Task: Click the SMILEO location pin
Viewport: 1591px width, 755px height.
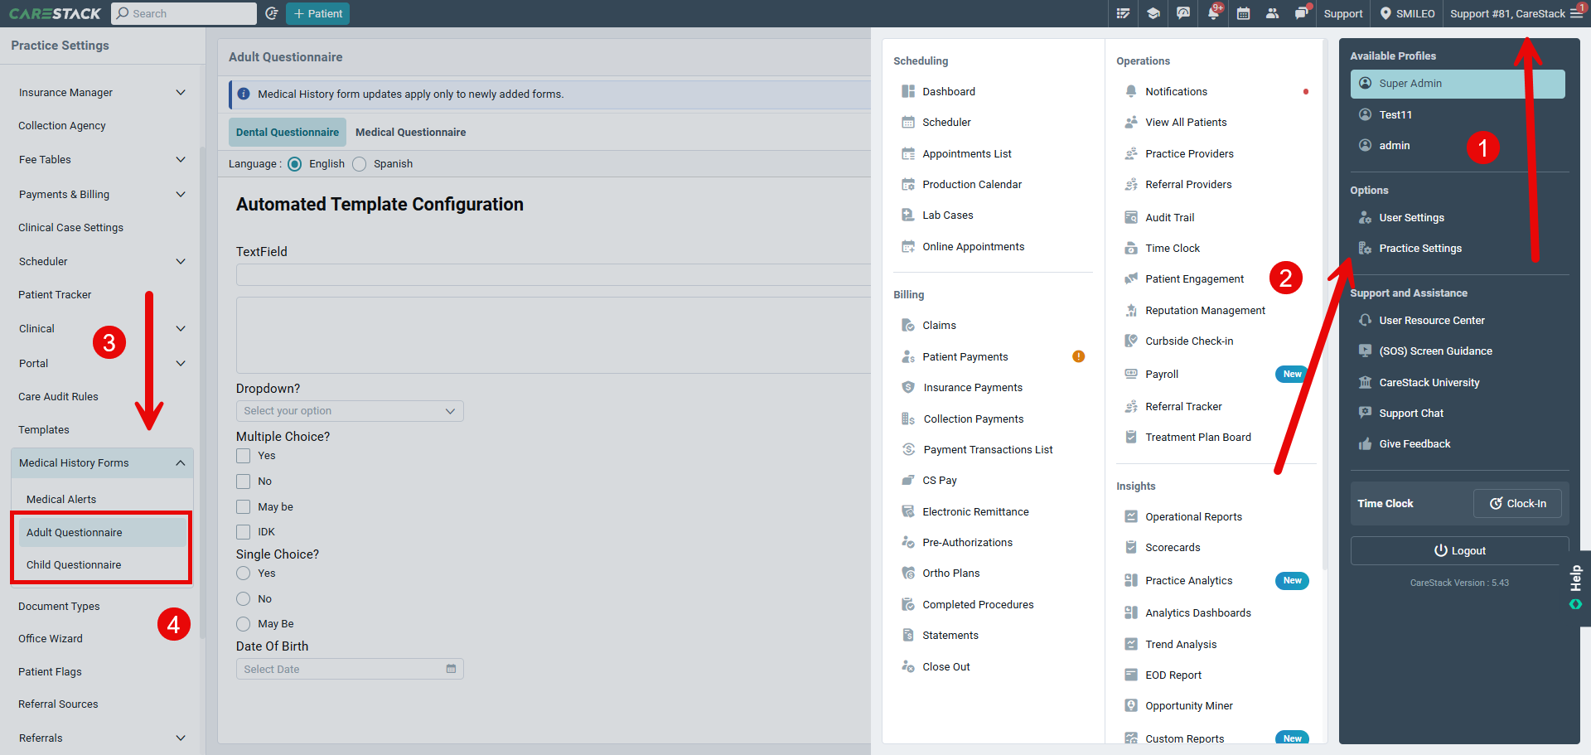Action: click(1385, 13)
